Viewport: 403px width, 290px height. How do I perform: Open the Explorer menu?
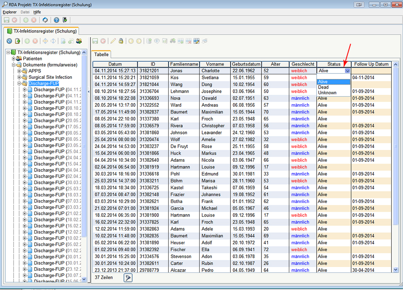click(9, 12)
